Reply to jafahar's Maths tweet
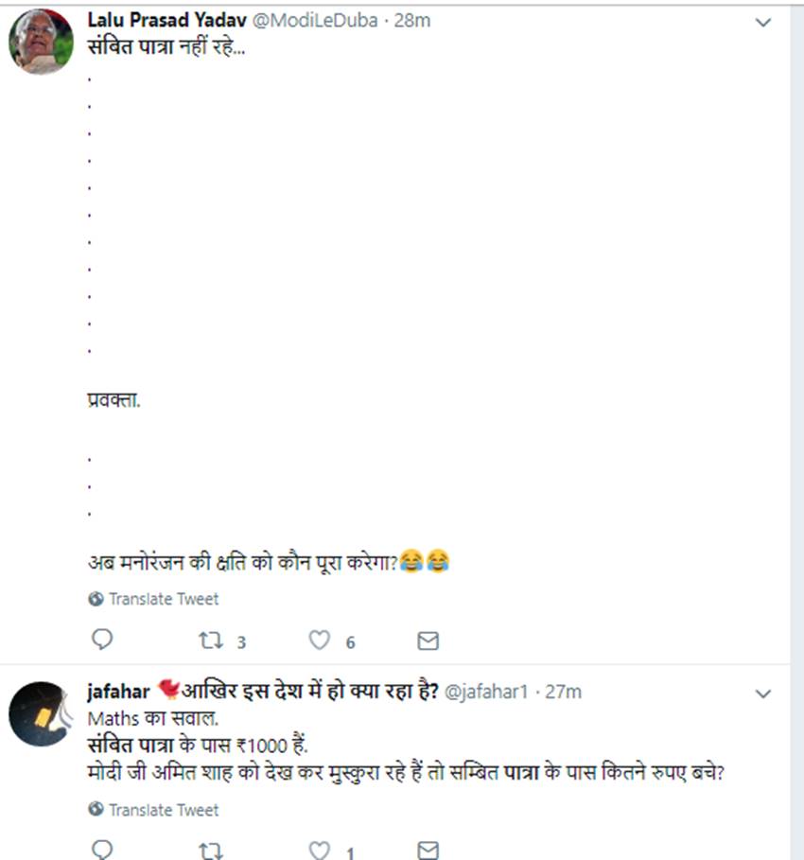The width and height of the screenshot is (804, 860). point(102,849)
